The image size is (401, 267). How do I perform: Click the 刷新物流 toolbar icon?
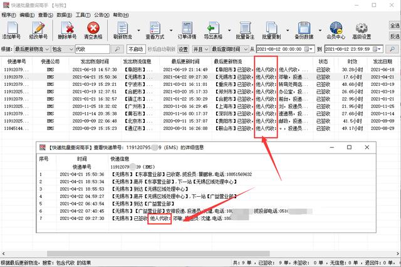click(x=123, y=28)
